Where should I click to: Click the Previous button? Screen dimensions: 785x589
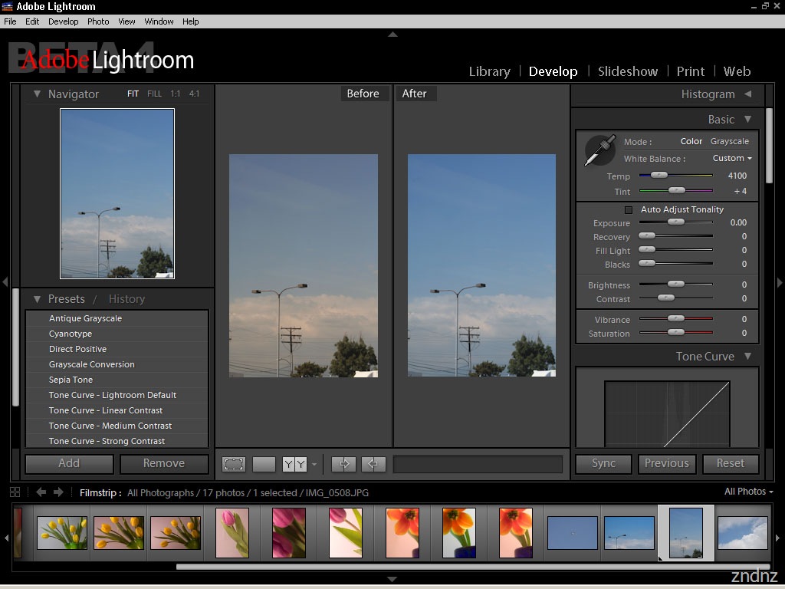tap(667, 464)
